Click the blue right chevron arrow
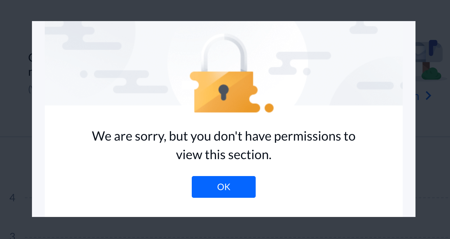Viewport: 450px width, 239px height. tap(428, 96)
